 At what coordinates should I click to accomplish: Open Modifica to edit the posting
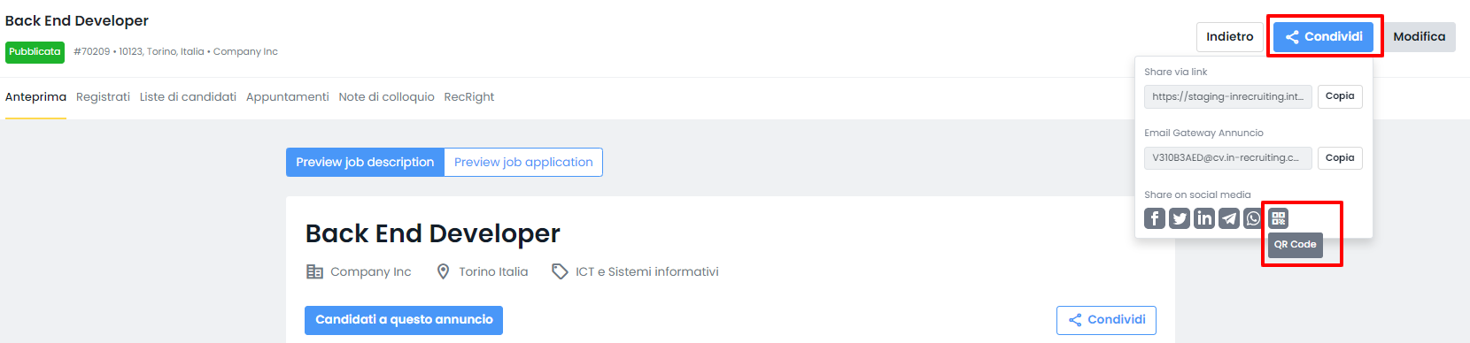[1419, 37]
